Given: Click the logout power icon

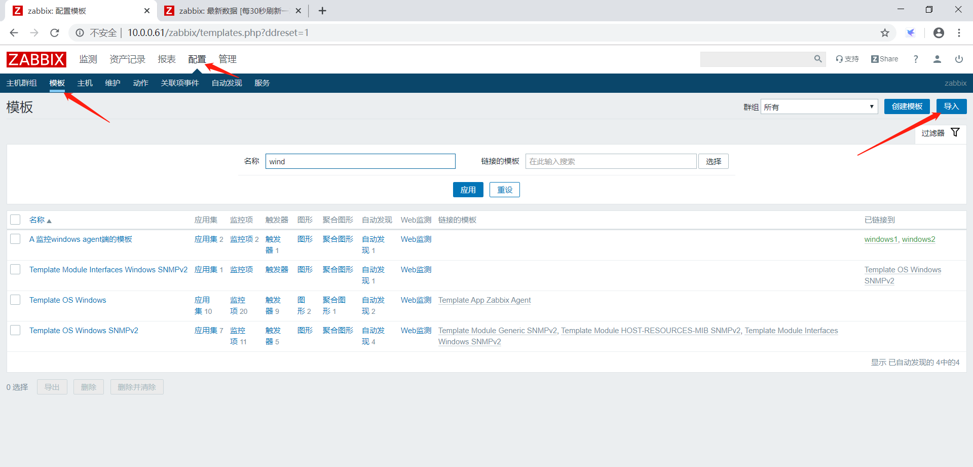Looking at the screenshot, I should [959, 59].
